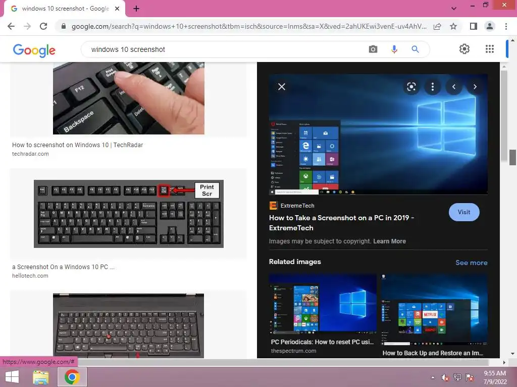Image resolution: width=517 pixels, height=387 pixels.
Task: Click the Google logo
Action: [34, 50]
